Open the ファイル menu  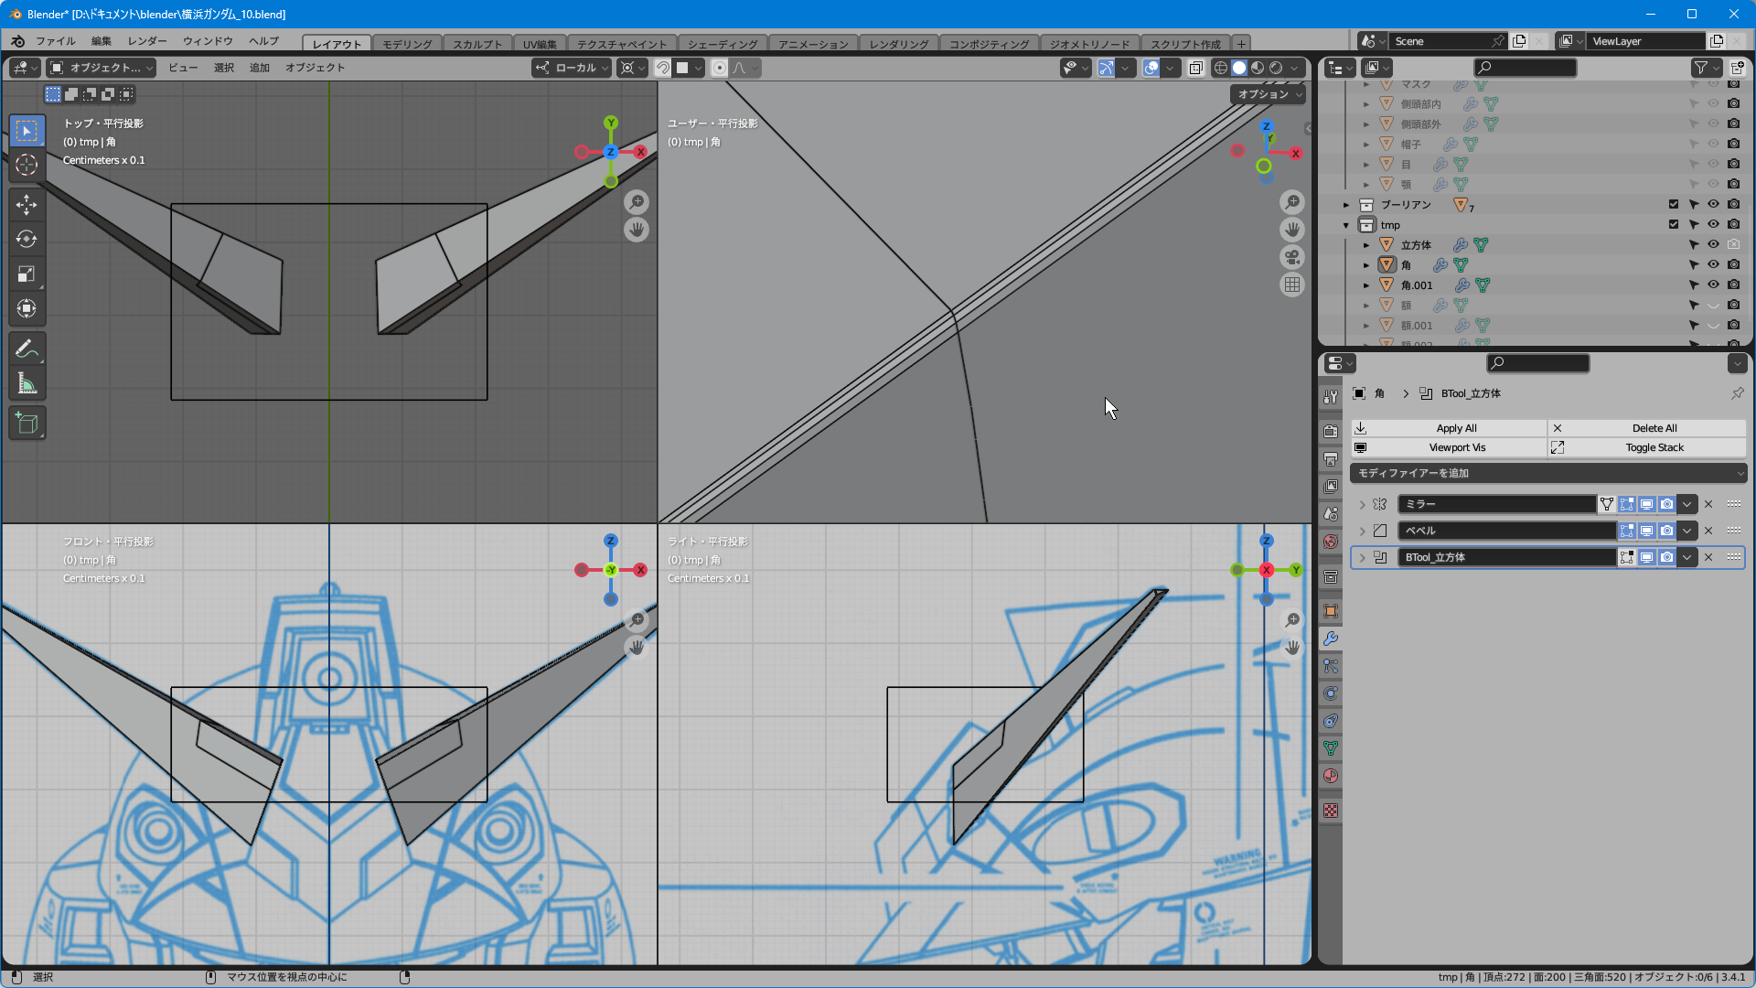(55, 41)
